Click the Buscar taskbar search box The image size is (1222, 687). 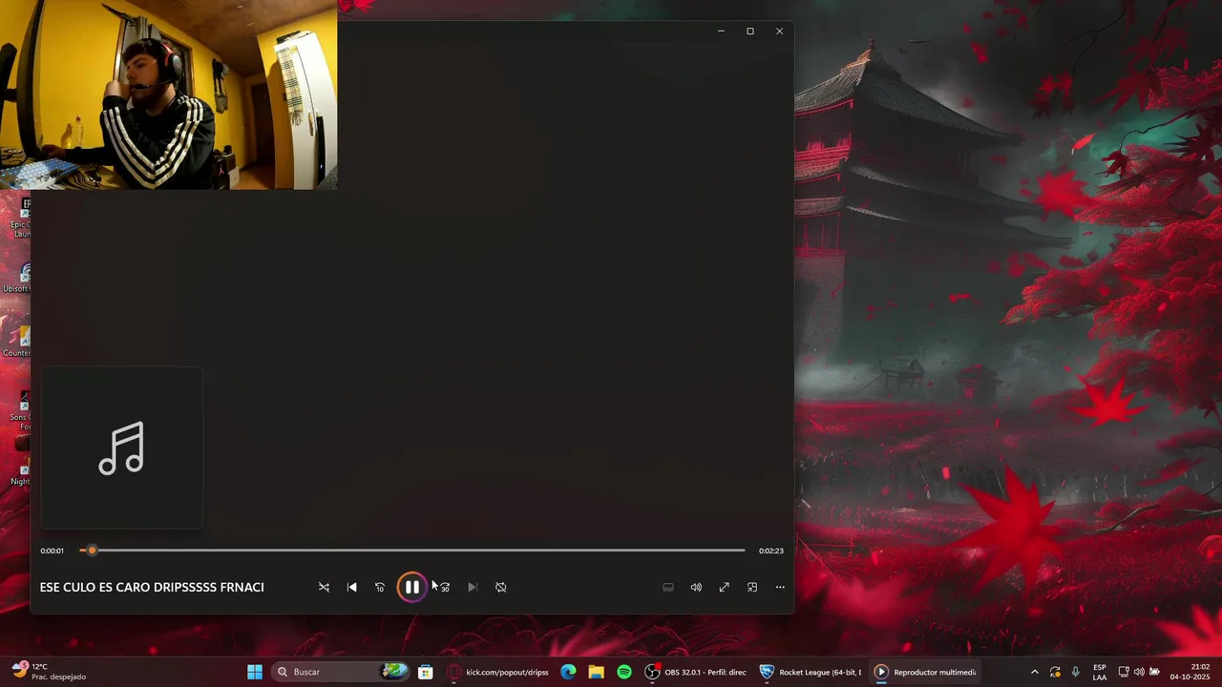342,672
